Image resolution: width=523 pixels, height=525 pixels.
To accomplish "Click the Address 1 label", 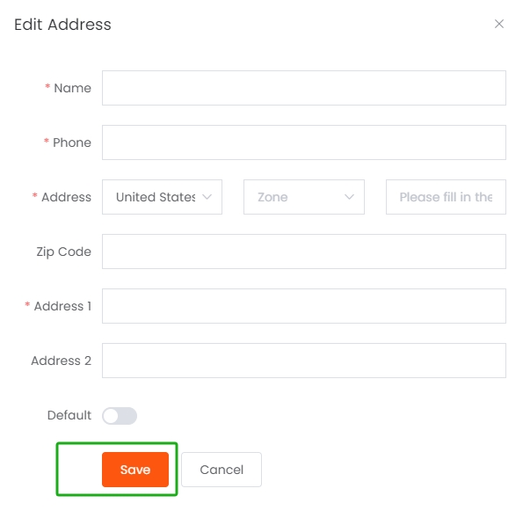I will click(x=62, y=306).
